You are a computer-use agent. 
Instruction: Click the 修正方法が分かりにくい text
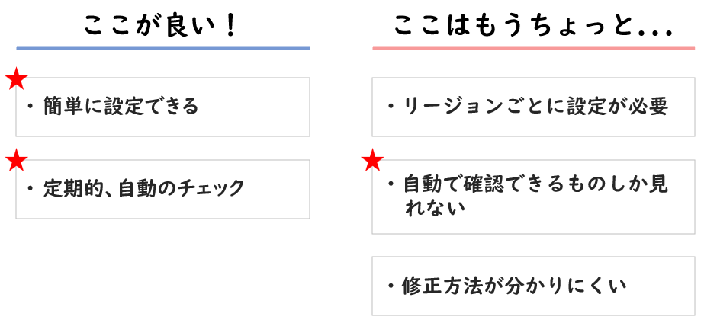click(x=515, y=286)
